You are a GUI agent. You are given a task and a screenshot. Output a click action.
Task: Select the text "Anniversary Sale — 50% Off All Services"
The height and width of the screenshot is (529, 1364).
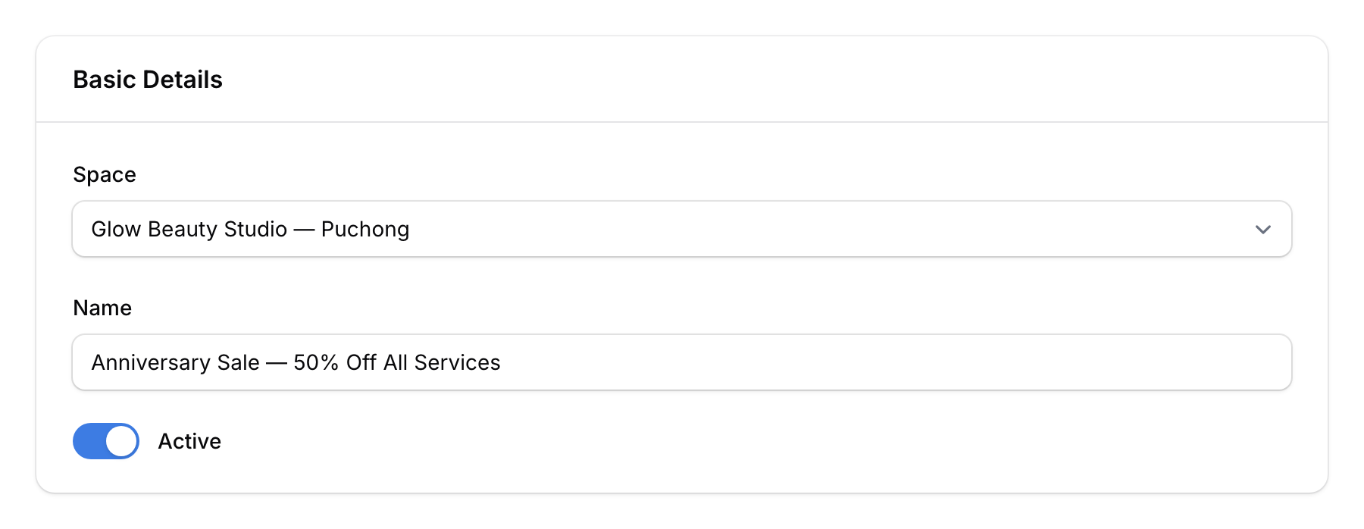(296, 362)
